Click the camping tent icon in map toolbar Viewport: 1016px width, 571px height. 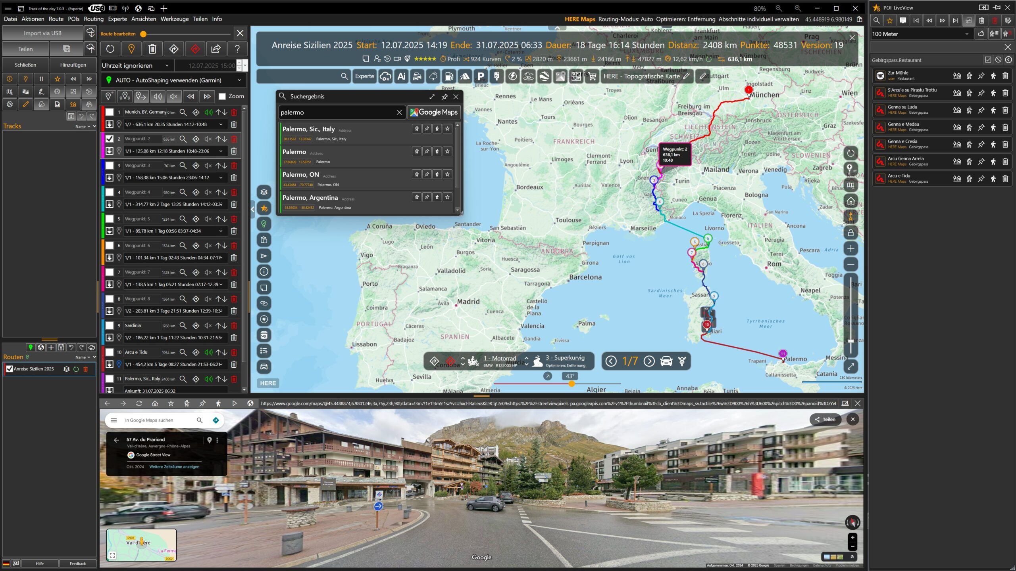tap(465, 76)
